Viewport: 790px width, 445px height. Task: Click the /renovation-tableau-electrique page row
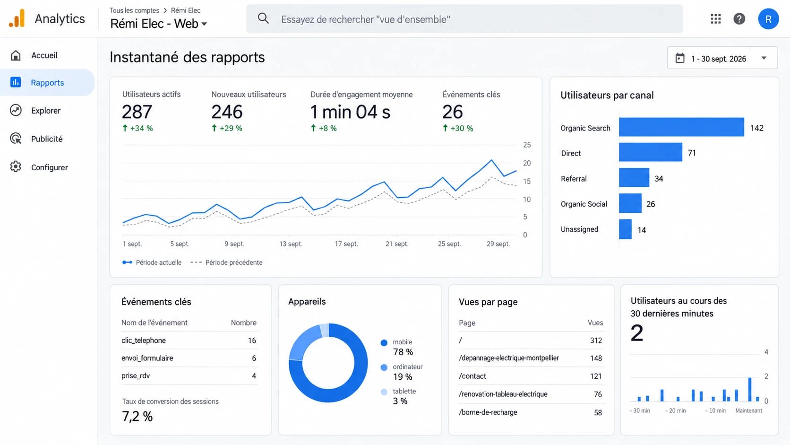click(531, 394)
